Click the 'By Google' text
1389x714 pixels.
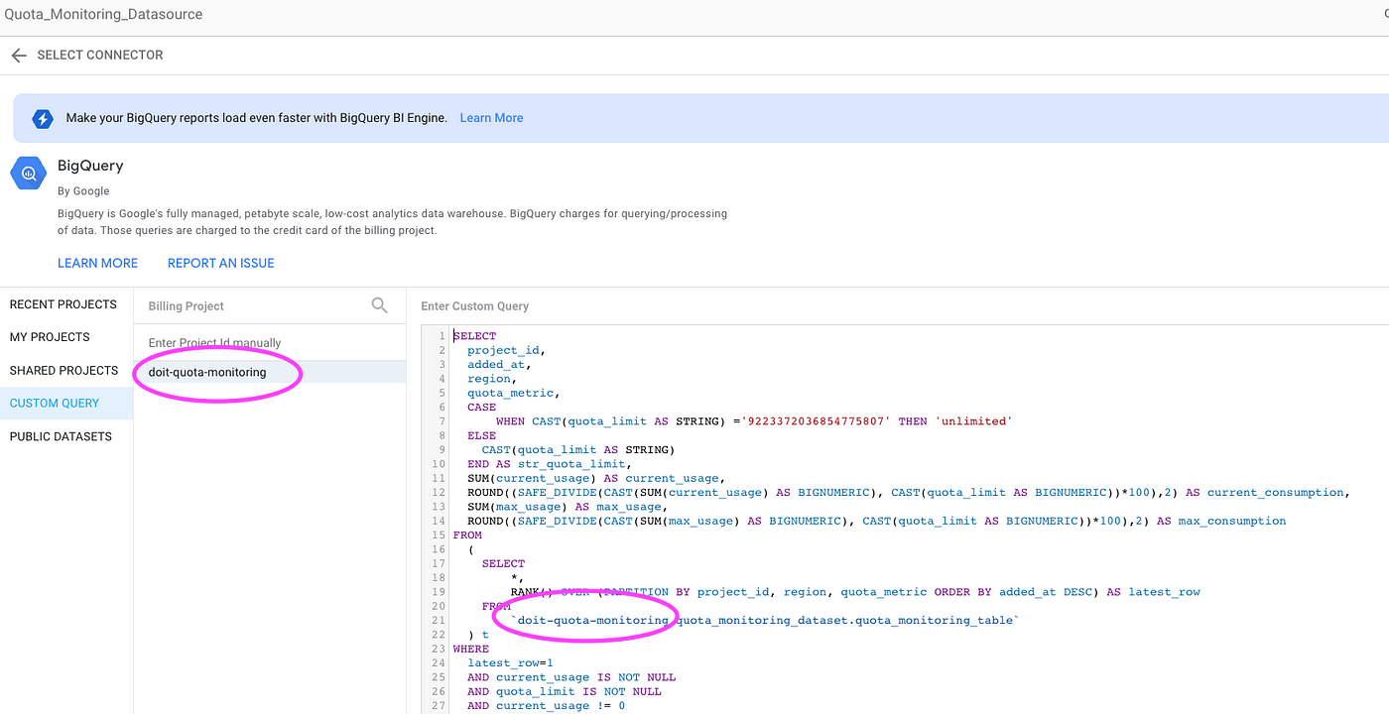tap(83, 191)
